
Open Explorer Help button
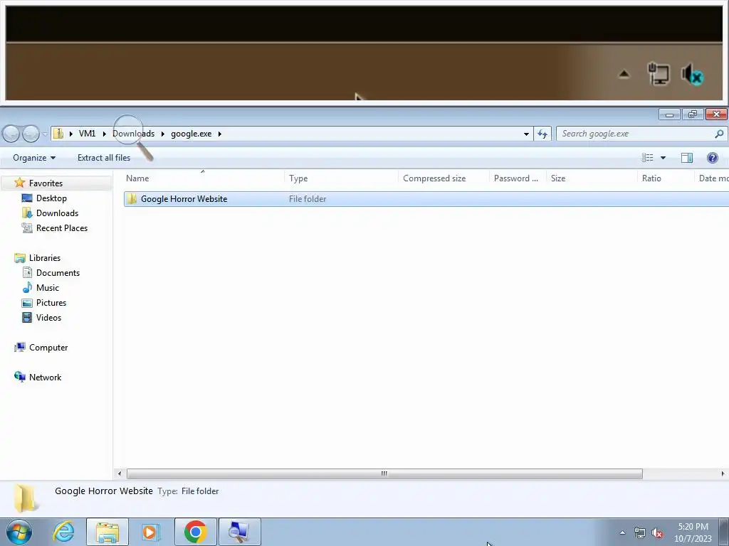(712, 158)
